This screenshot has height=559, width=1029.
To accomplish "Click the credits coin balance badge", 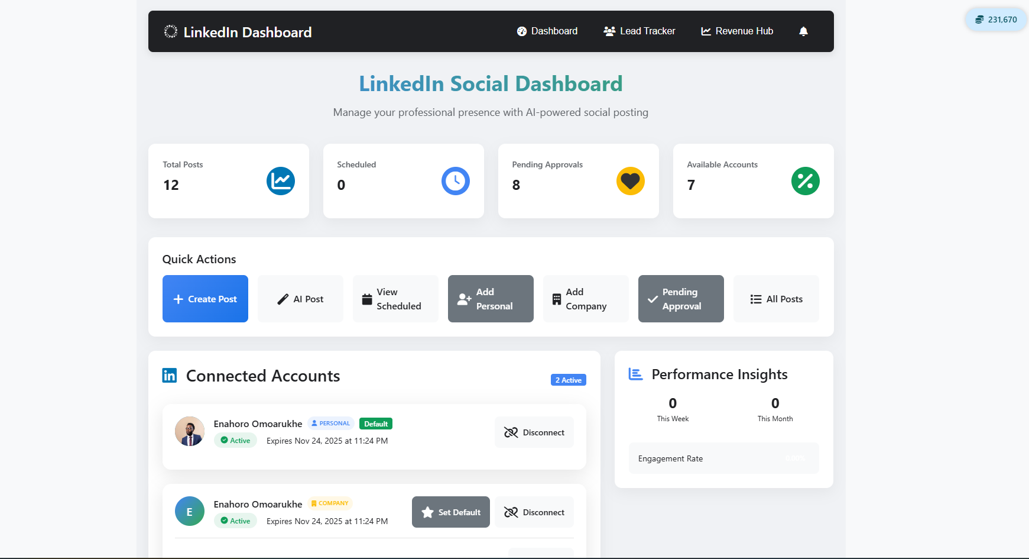I will [x=996, y=20].
